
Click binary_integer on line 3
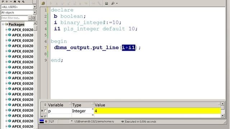coord(83,22)
